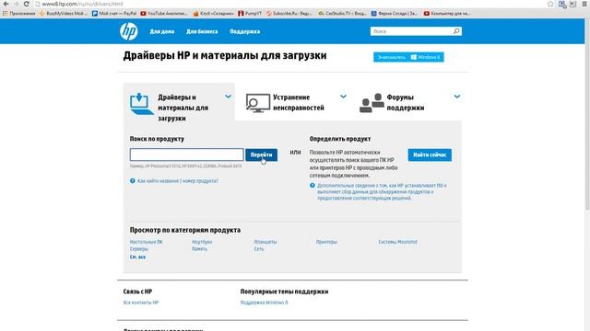Screen dimensions: 590x331
Task: Expand the 'Устранение неисправностей' chevron
Action: pos(343,97)
